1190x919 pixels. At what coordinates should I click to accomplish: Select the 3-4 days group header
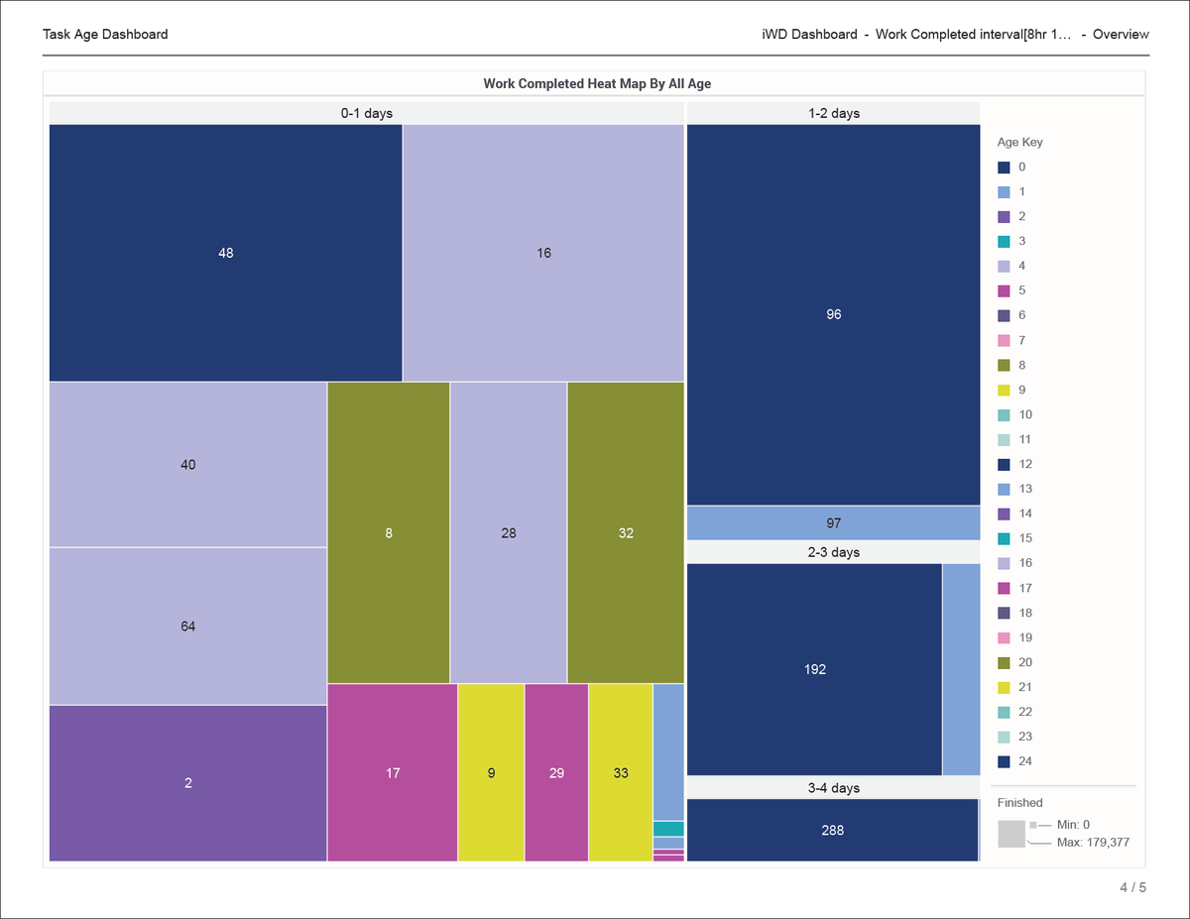(833, 788)
